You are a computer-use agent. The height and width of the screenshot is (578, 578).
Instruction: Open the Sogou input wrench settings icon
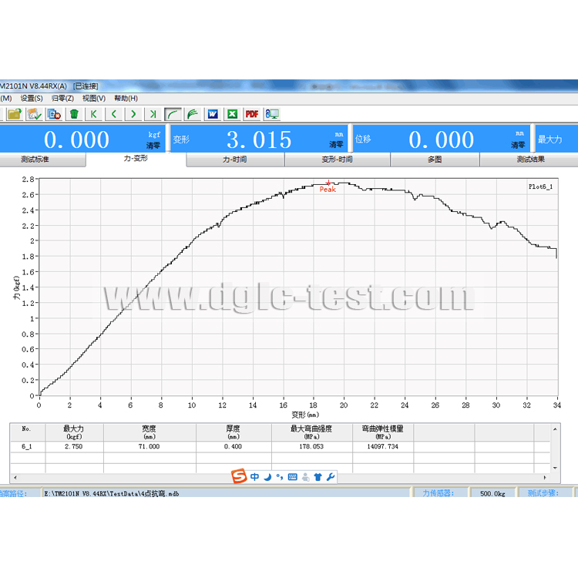click(331, 477)
